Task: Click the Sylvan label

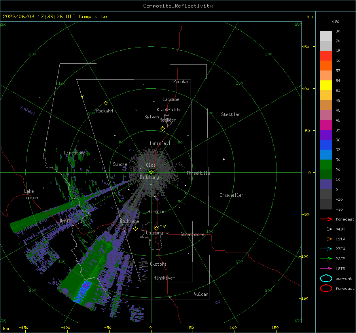Action: pyautogui.click(x=151, y=117)
